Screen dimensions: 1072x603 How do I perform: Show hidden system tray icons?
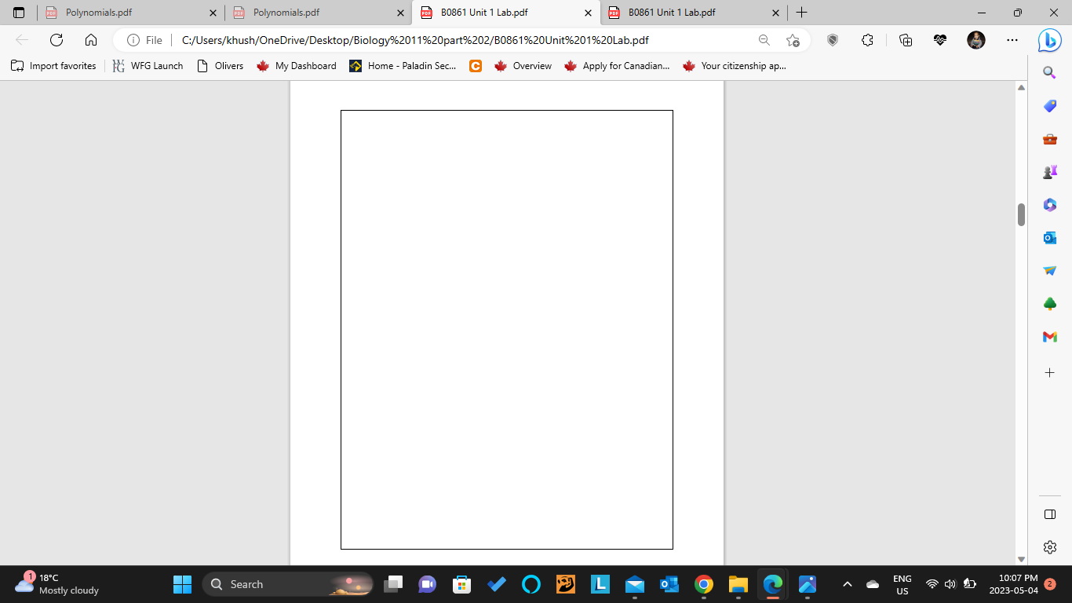(x=848, y=584)
